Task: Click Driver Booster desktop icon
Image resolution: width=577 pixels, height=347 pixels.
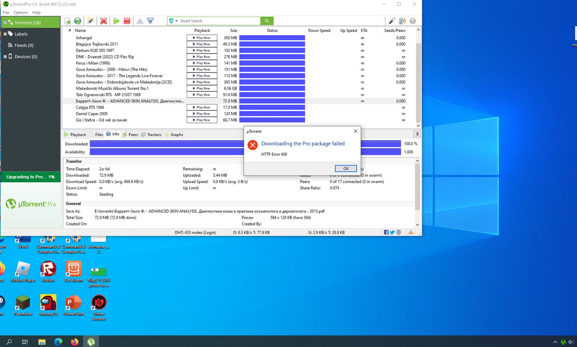Action: coord(99,308)
